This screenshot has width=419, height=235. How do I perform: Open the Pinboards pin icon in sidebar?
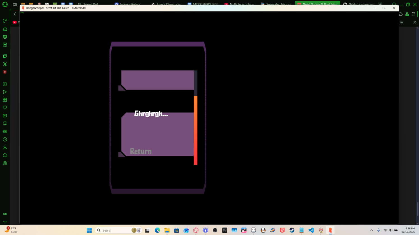(5, 124)
